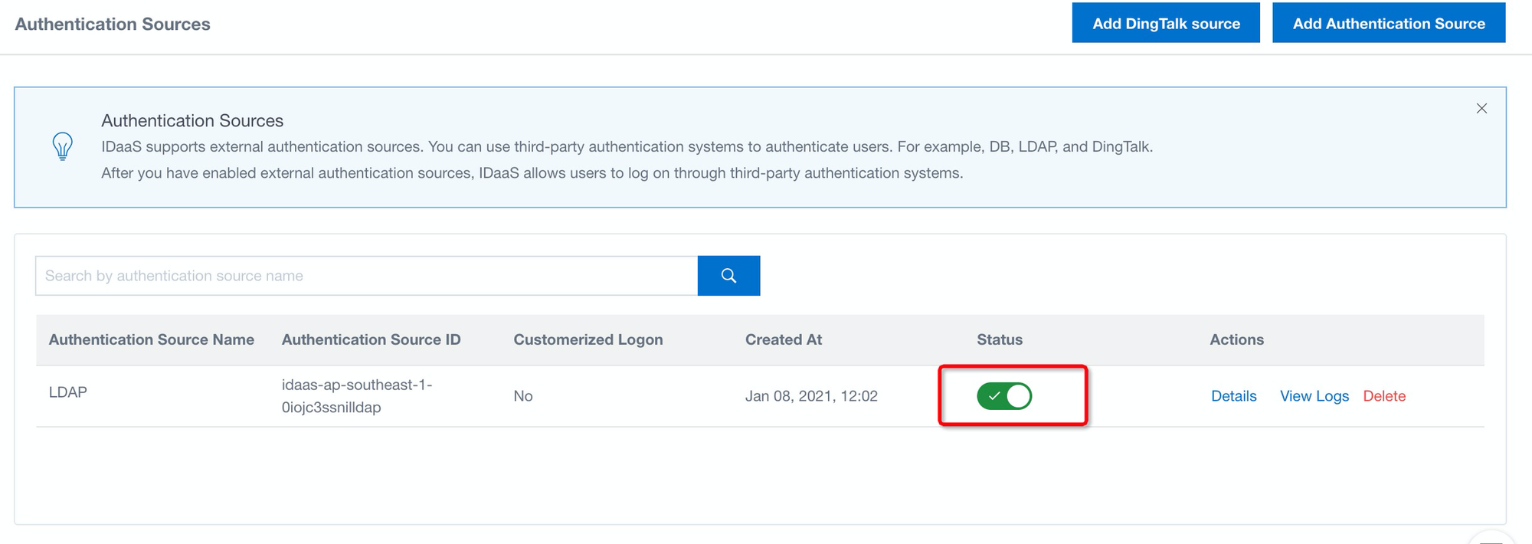Delete the LDAP authentication source

[x=1383, y=396]
